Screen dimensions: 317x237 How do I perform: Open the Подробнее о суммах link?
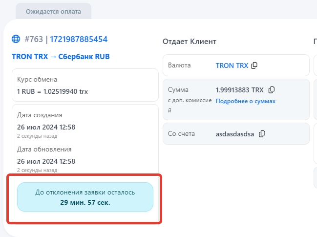[x=246, y=101]
